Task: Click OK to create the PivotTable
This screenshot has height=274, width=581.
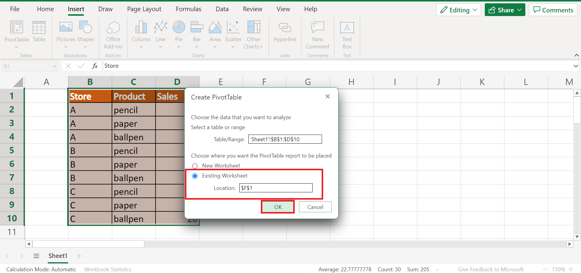Action: coord(277,207)
